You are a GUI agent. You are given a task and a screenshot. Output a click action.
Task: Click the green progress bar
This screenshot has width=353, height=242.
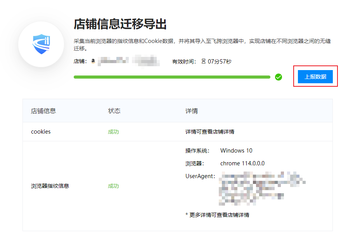tap(172, 77)
